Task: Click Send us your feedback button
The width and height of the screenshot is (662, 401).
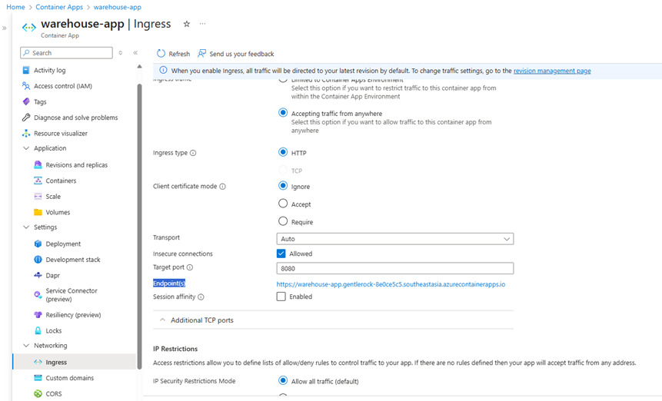Action: click(x=236, y=54)
